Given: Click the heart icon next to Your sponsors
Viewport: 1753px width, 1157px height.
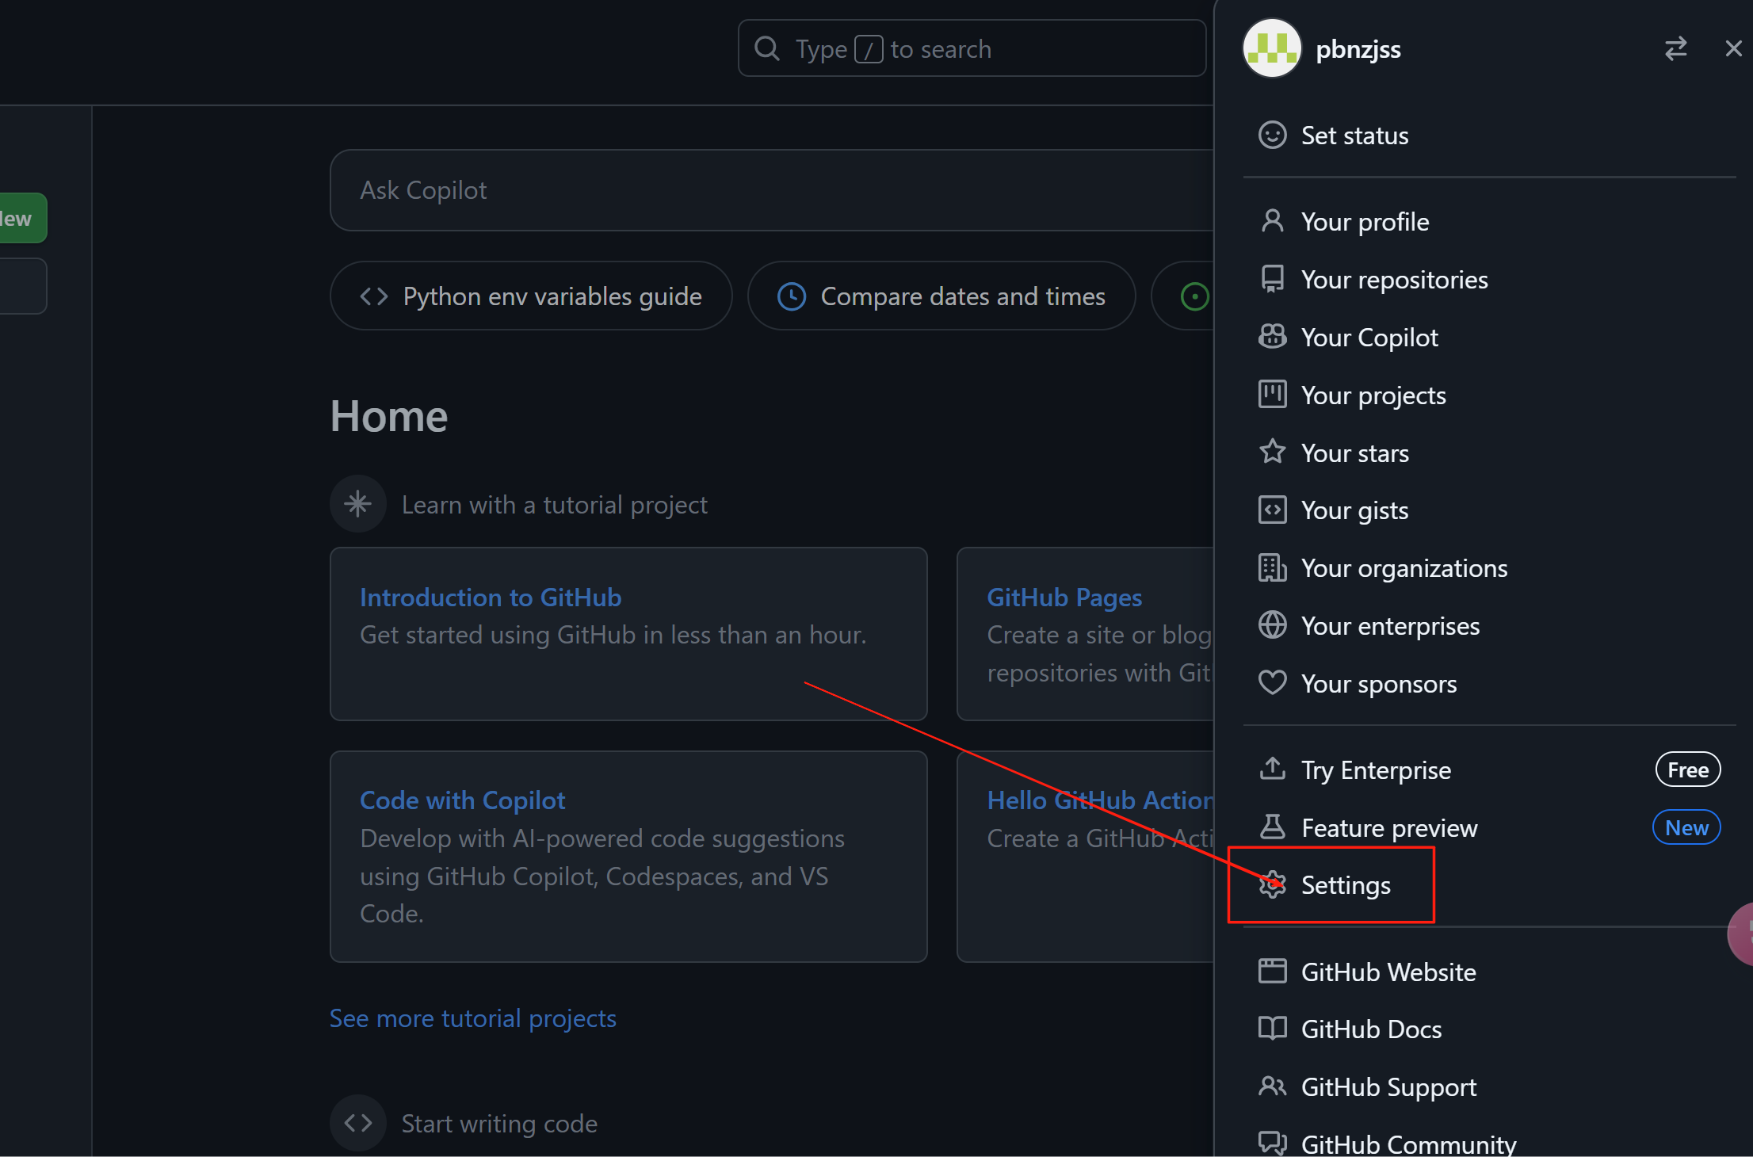Looking at the screenshot, I should pos(1272,682).
